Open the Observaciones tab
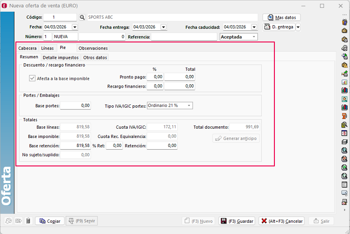This screenshot has height=234, width=350. [93, 48]
